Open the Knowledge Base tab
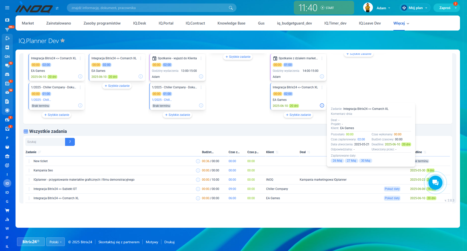The height and width of the screenshot is (251, 467). [231, 23]
